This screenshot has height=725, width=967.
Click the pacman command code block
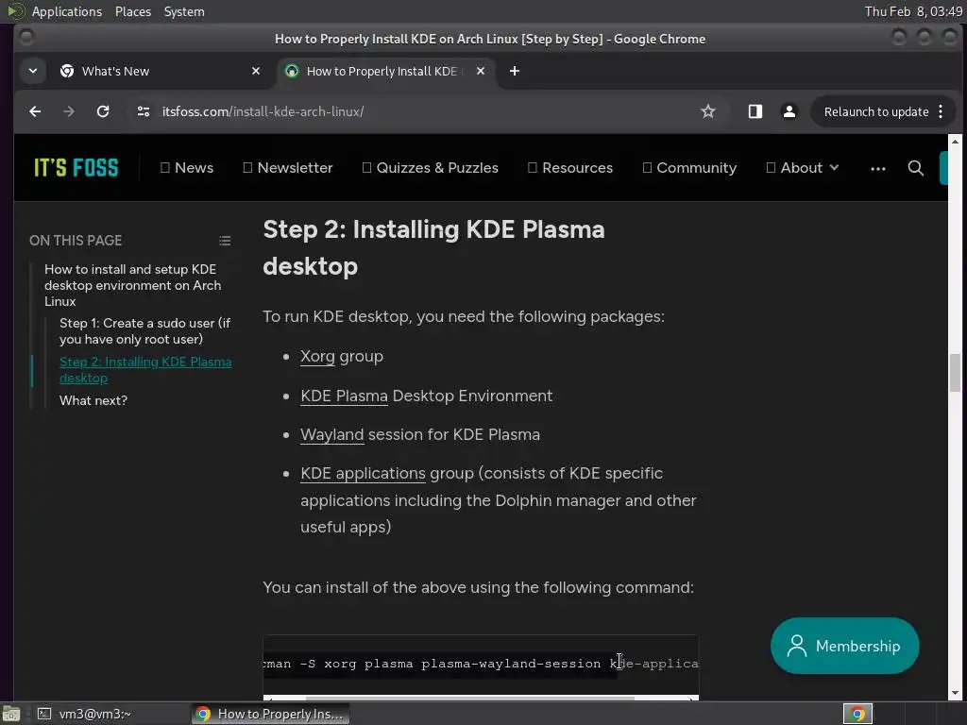pos(481,664)
